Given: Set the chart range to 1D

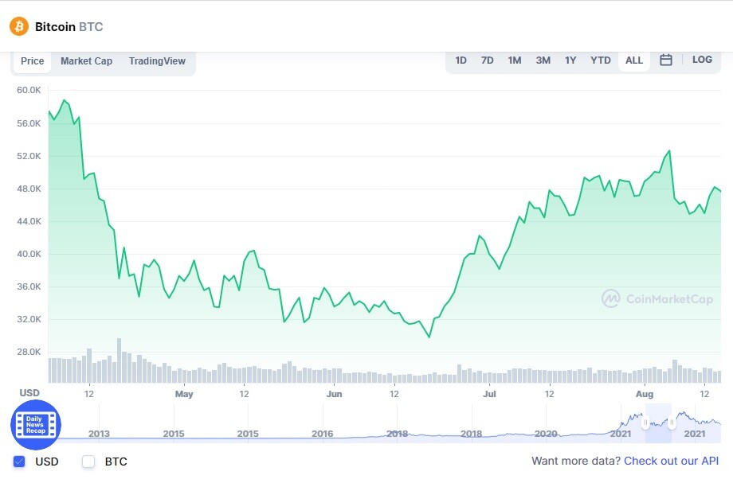Looking at the screenshot, I should [461, 60].
